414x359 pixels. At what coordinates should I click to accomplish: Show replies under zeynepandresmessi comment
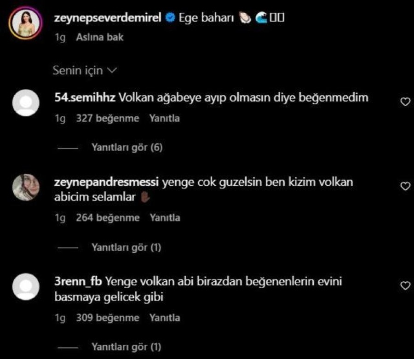click(126, 247)
